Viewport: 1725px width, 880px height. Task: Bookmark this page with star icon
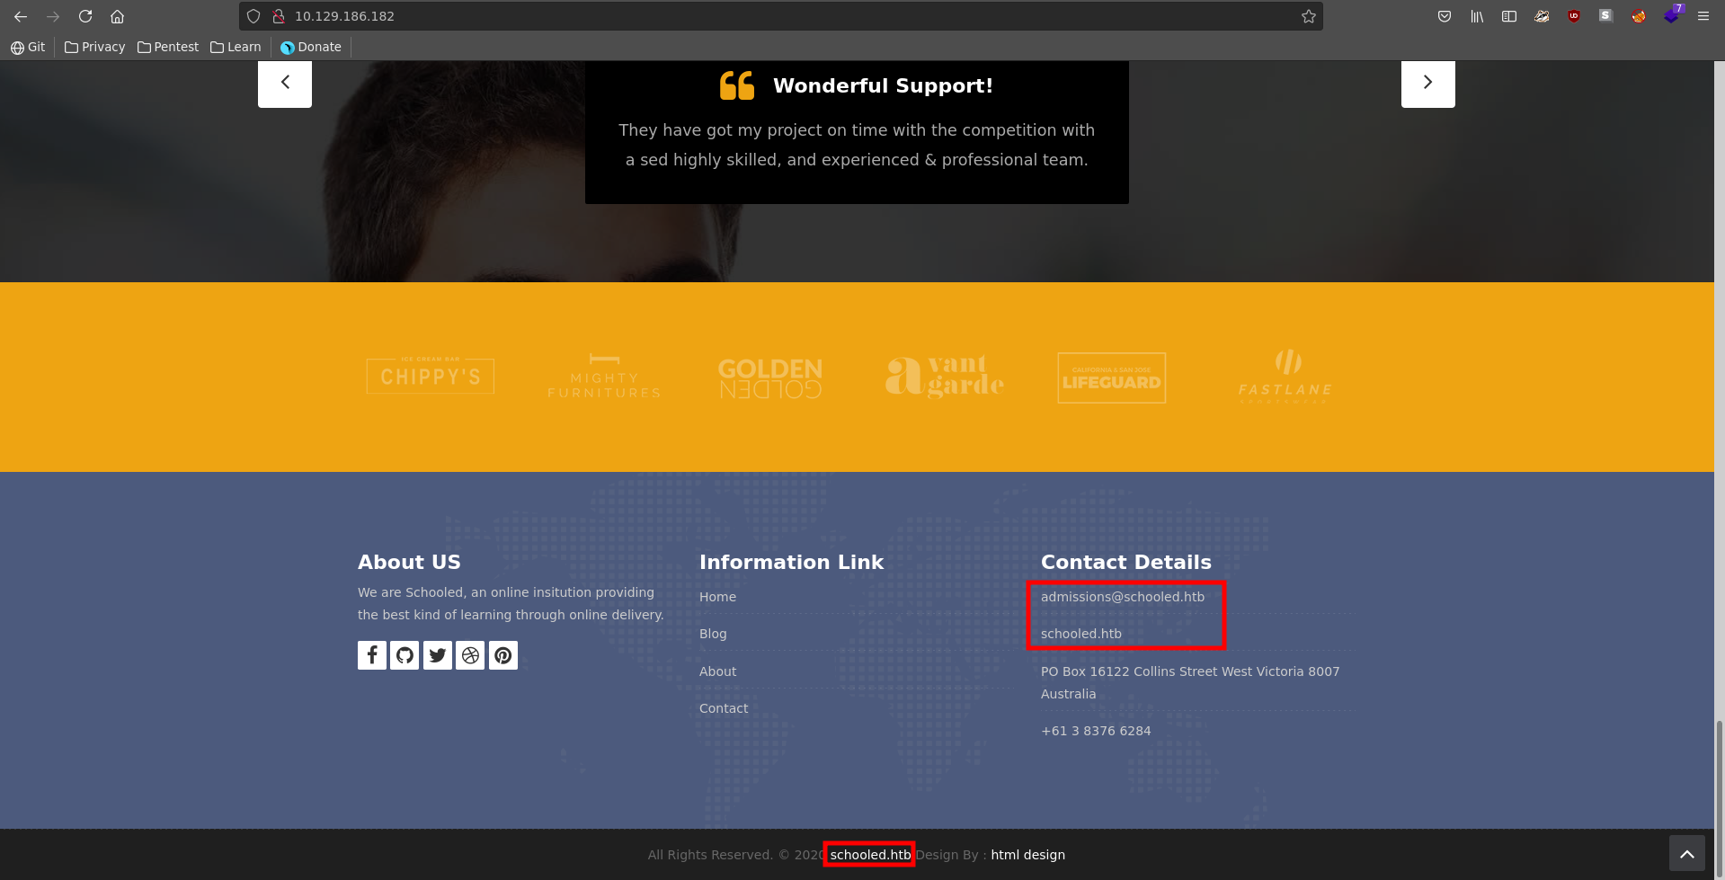(x=1309, y=16)
